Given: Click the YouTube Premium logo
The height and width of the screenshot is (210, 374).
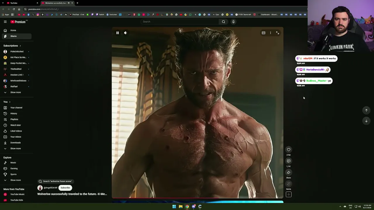Looking at the screenshot, I should tap(18, 22).
